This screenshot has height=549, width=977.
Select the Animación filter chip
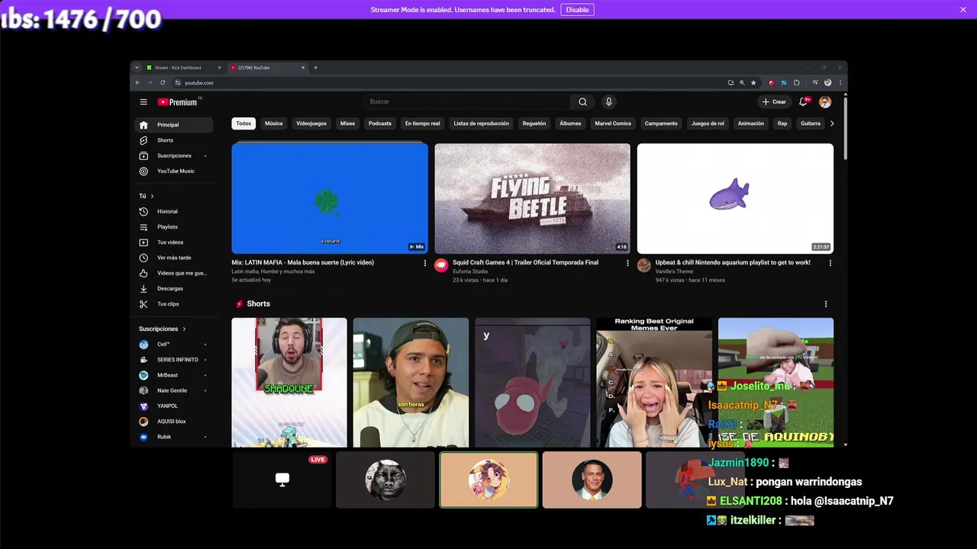(750, 124)
